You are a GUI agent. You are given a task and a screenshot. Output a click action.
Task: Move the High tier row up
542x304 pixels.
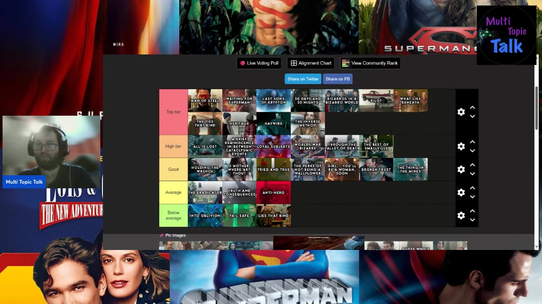pos(473,142)
